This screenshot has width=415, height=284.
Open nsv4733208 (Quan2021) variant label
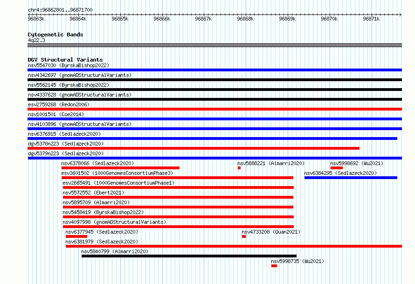click(271, 232)
